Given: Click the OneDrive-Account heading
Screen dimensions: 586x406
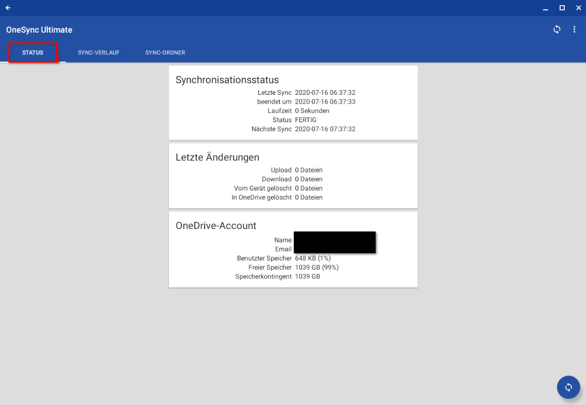Looking at the screenshot, I should (x=216, y=226).
